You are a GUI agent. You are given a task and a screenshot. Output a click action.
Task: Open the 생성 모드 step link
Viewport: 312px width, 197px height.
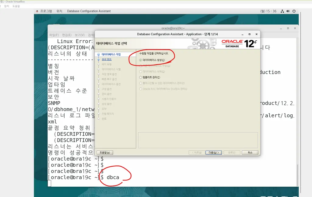(107, 59)
